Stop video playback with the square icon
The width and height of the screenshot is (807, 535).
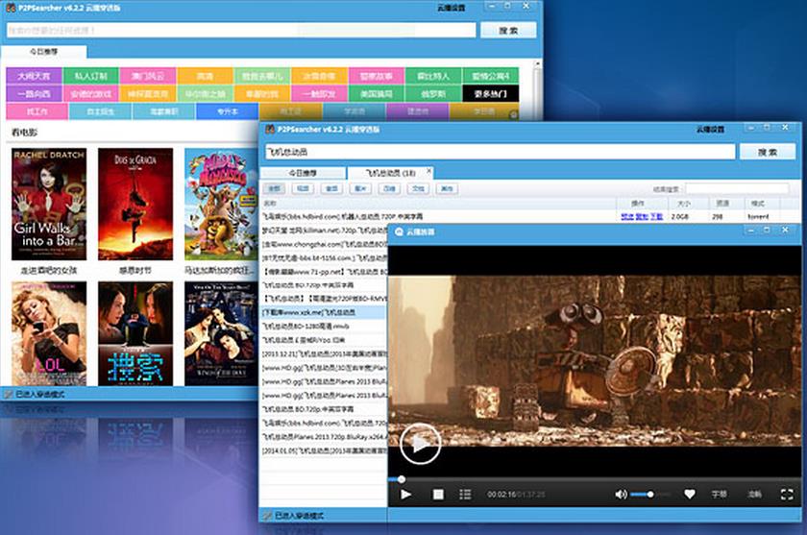[438, 494]
